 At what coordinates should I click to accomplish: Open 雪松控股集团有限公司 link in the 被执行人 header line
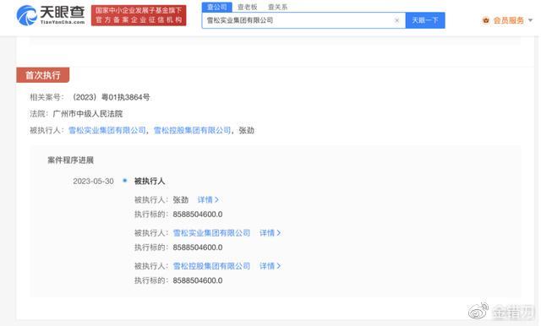[192, 130]
